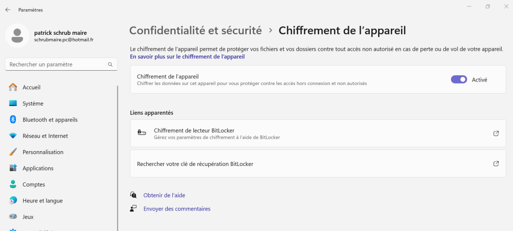Open BitLocker drive encryption external link icon
The width and height of the screenshot is (513, 231).
point(496,134)
